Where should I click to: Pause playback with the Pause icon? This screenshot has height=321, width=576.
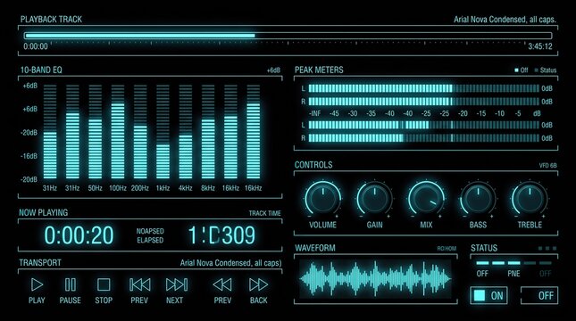71,284
